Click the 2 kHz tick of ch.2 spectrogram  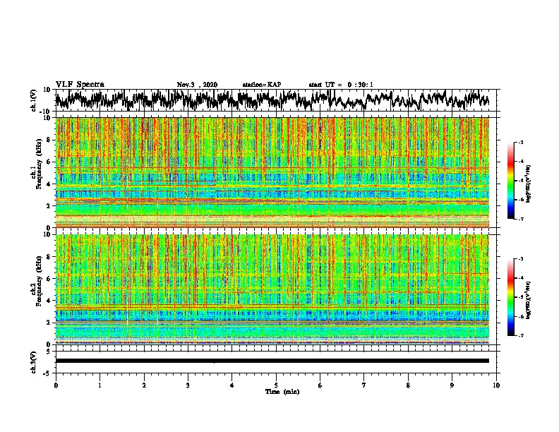click(x=49, y=323)
